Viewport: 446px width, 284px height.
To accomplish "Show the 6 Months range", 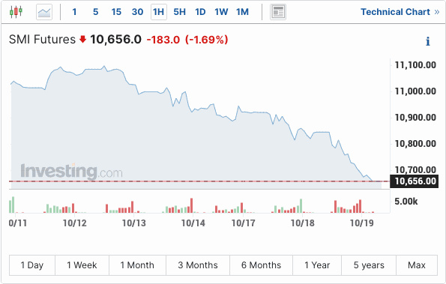I will pyautogui.click(x=261, y=265).
